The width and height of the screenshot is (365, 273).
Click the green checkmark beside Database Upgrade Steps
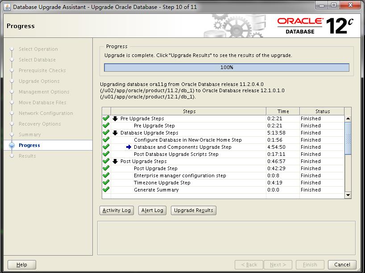tap(106, 133)
